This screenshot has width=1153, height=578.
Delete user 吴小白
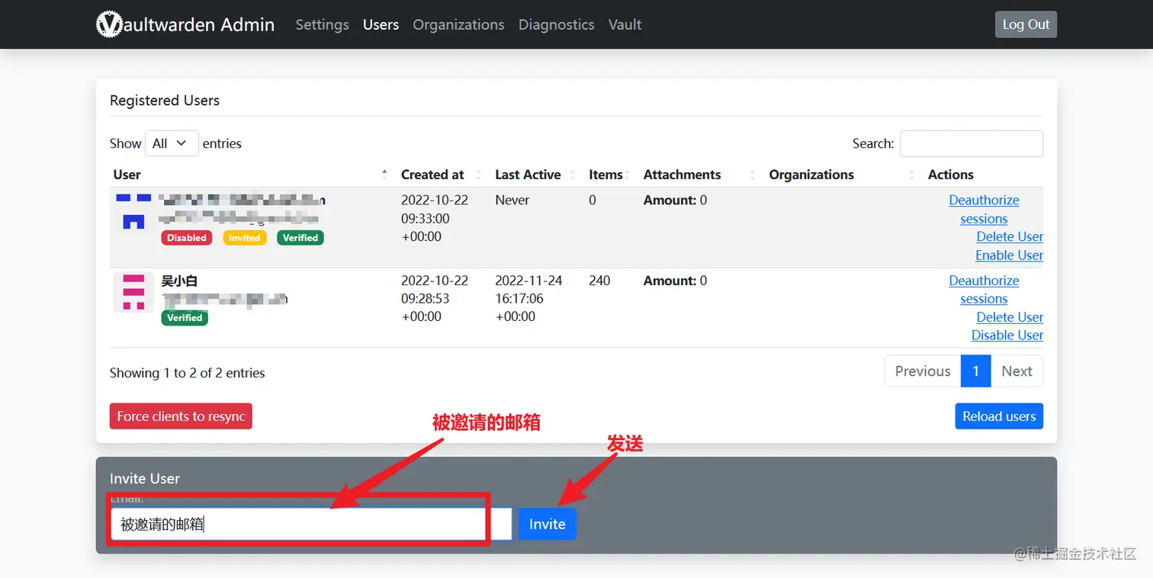(x=1010, y=317)
